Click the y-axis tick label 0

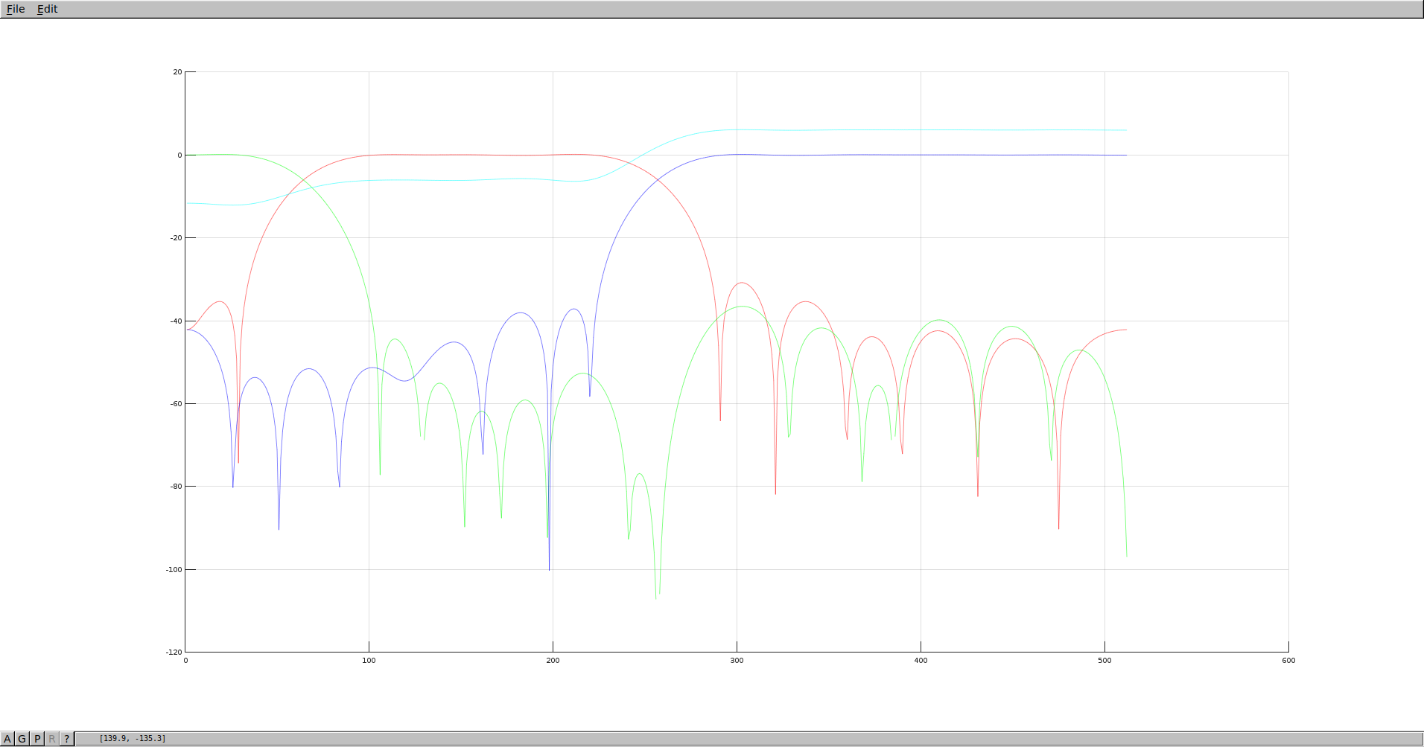(x=179, y=156)
